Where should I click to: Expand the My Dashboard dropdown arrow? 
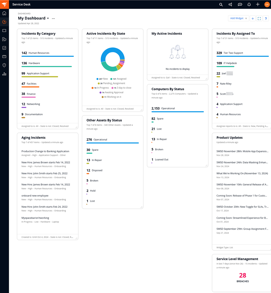(48, 18)
